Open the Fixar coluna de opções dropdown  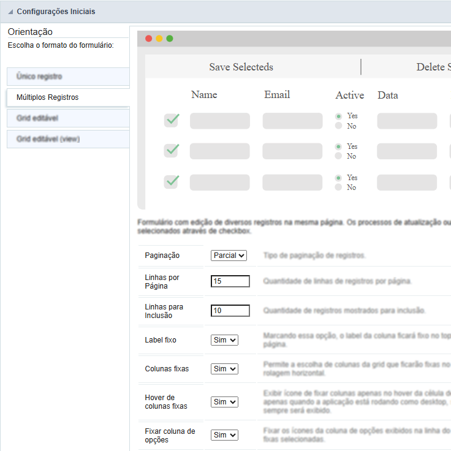click(x=224, y=435)
